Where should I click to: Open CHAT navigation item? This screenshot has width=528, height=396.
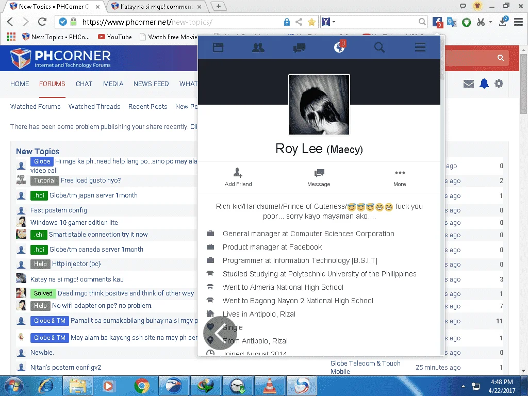84,84
